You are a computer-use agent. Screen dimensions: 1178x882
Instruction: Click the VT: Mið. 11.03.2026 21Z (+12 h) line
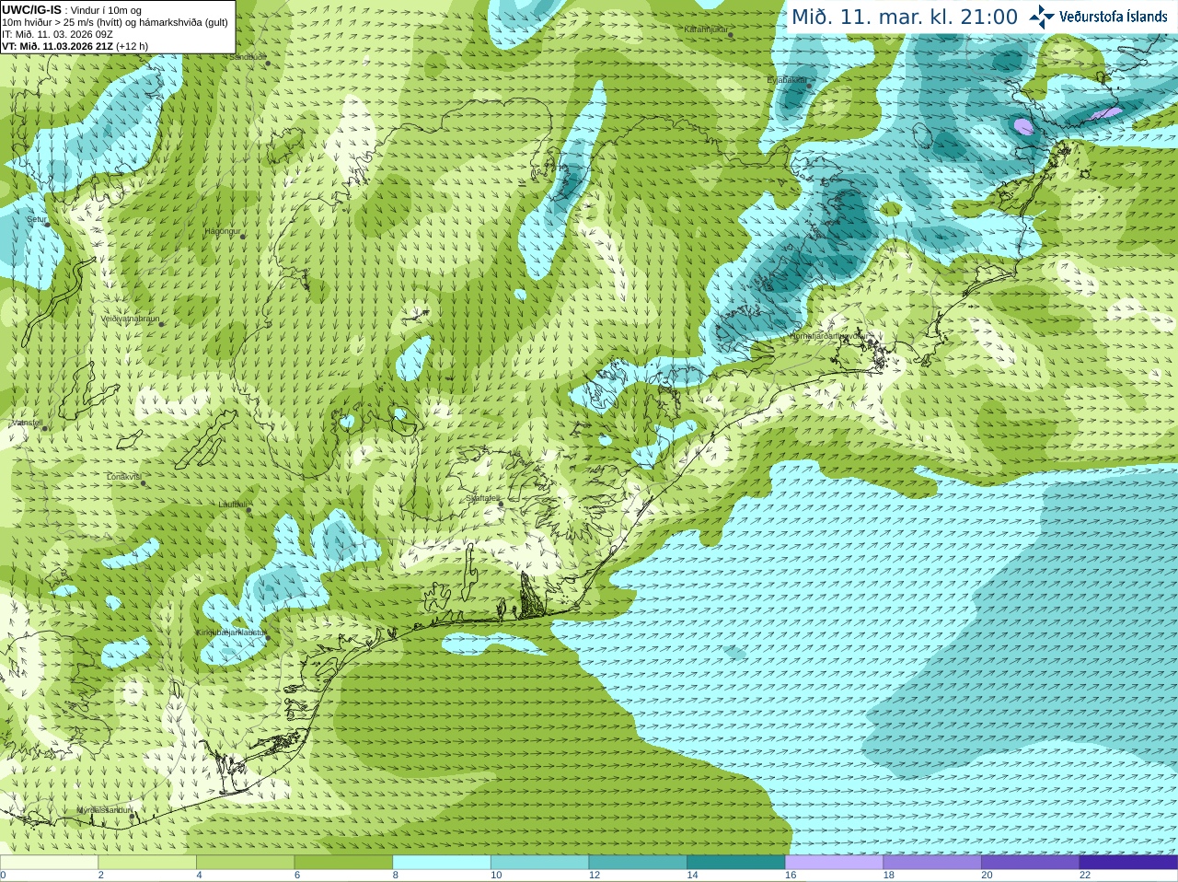(x=75, y=46)
